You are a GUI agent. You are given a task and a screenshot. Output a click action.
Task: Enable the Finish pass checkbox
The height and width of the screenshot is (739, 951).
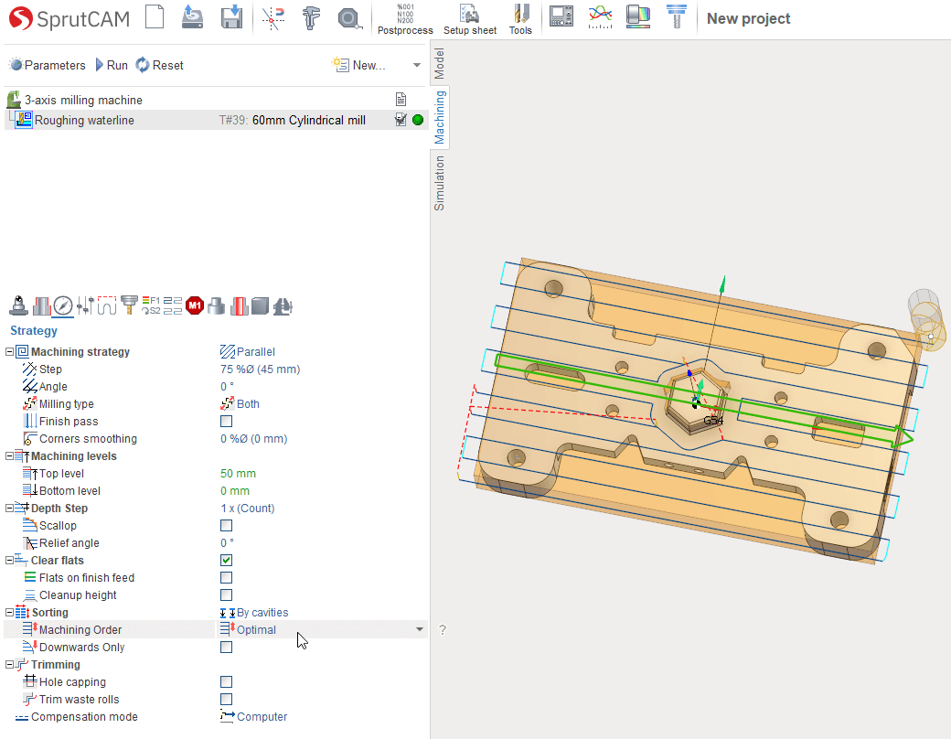(x=226, y=421)
